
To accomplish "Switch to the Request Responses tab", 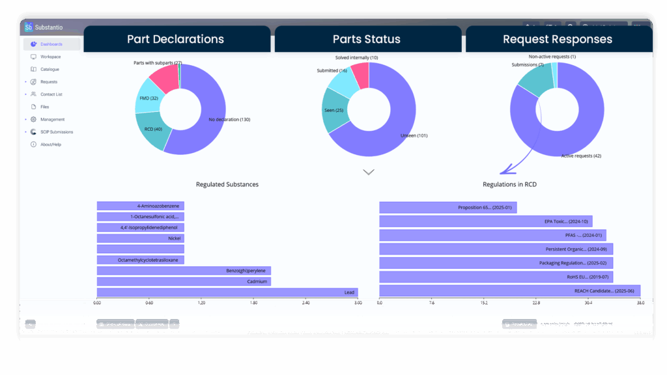I will point(557,39).
